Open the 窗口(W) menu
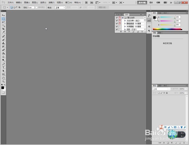Screen dimensions: 189x145 coord(69,3)
